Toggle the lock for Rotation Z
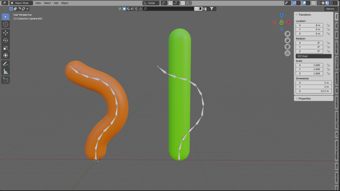The image size is (340, 191). pos(328,51)
